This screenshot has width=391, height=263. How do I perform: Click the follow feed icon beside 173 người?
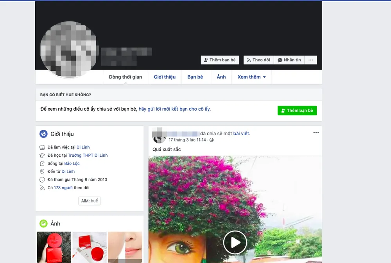[41, 188]
